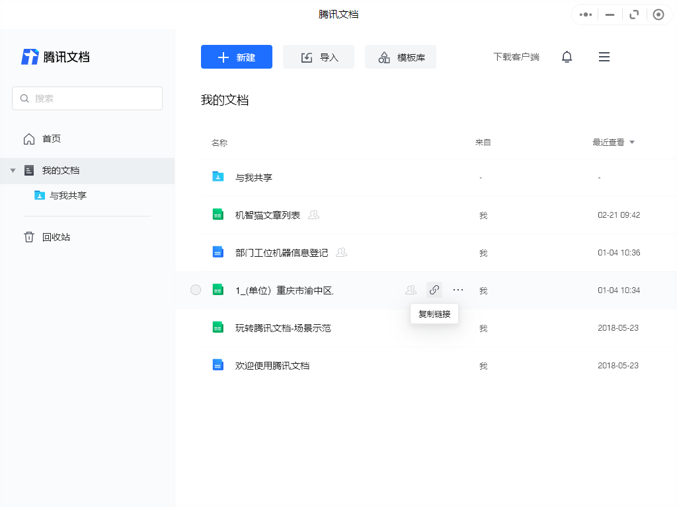Click the copy-link icon on 1_(单位) row
This screenshot has height=507, width=677.
(x=434, y=289)
